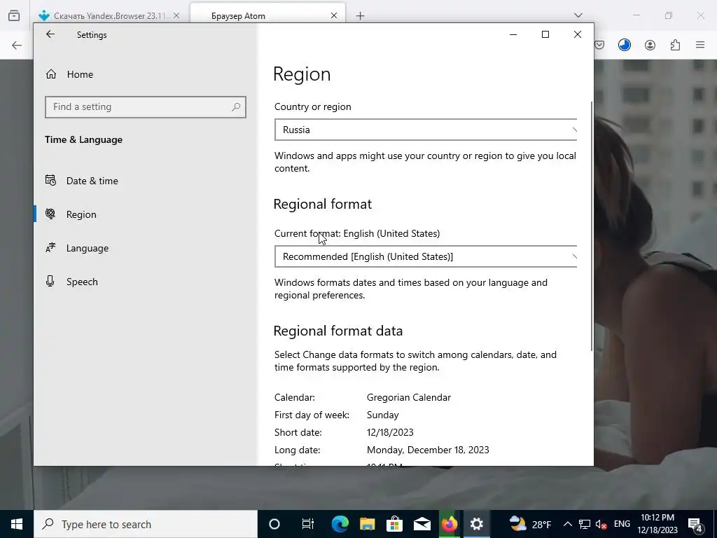Click the Time & Language heading
This screenshot has height=538, width=717.
(84, 139)
